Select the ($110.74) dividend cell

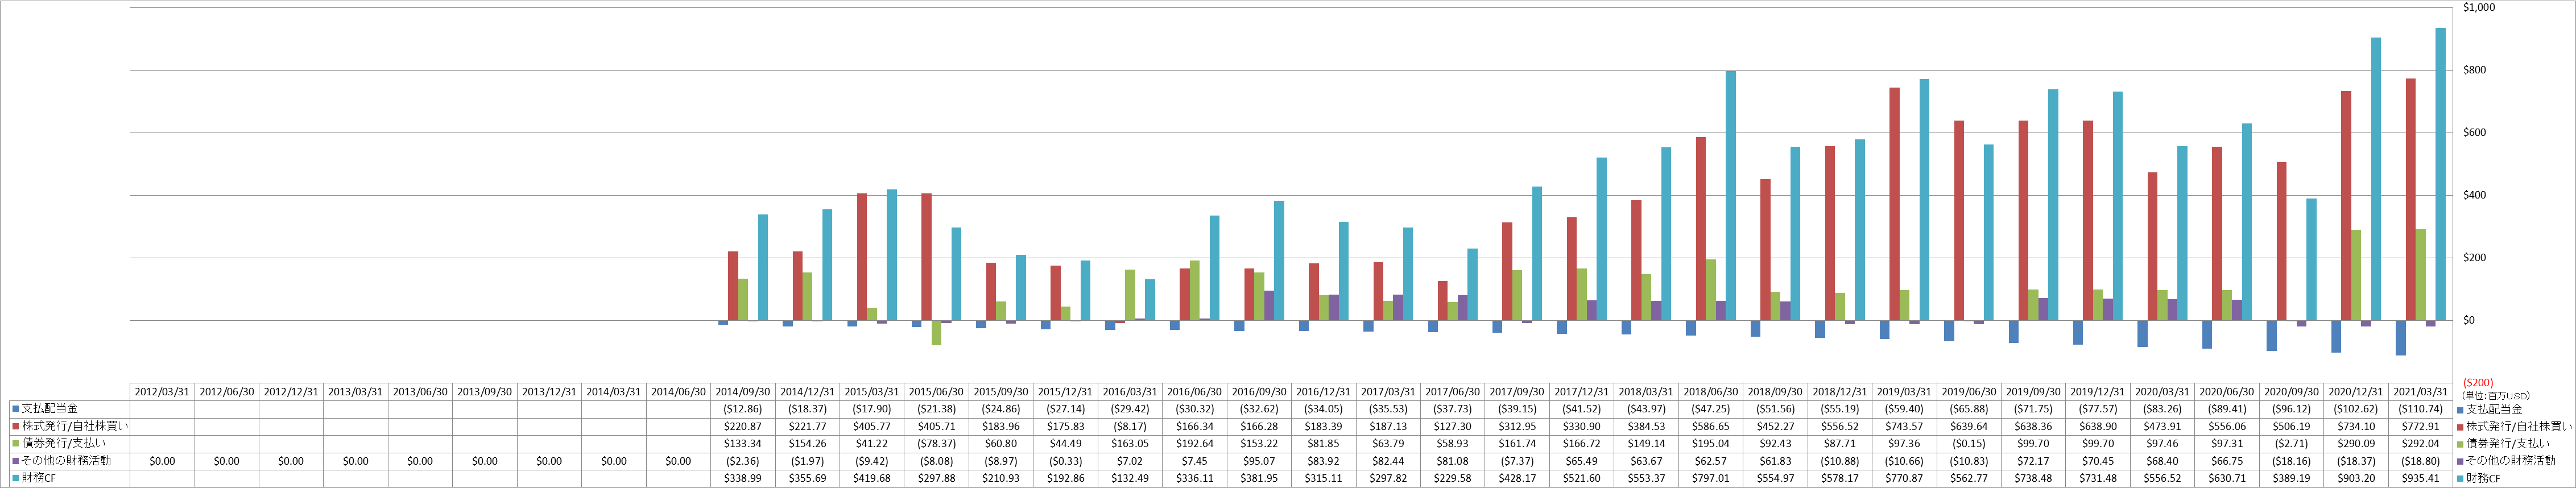[x=2421, y=409]
